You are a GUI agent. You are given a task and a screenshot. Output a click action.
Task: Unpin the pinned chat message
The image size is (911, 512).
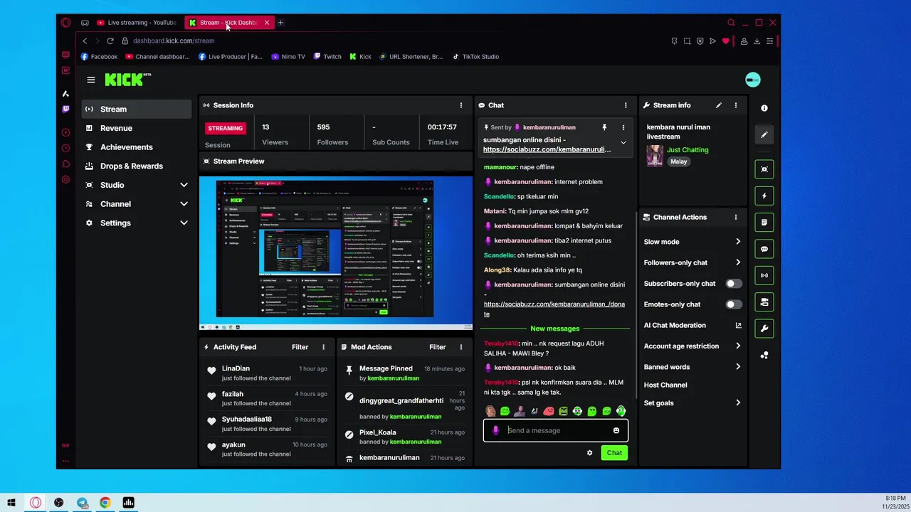[604, 127]
